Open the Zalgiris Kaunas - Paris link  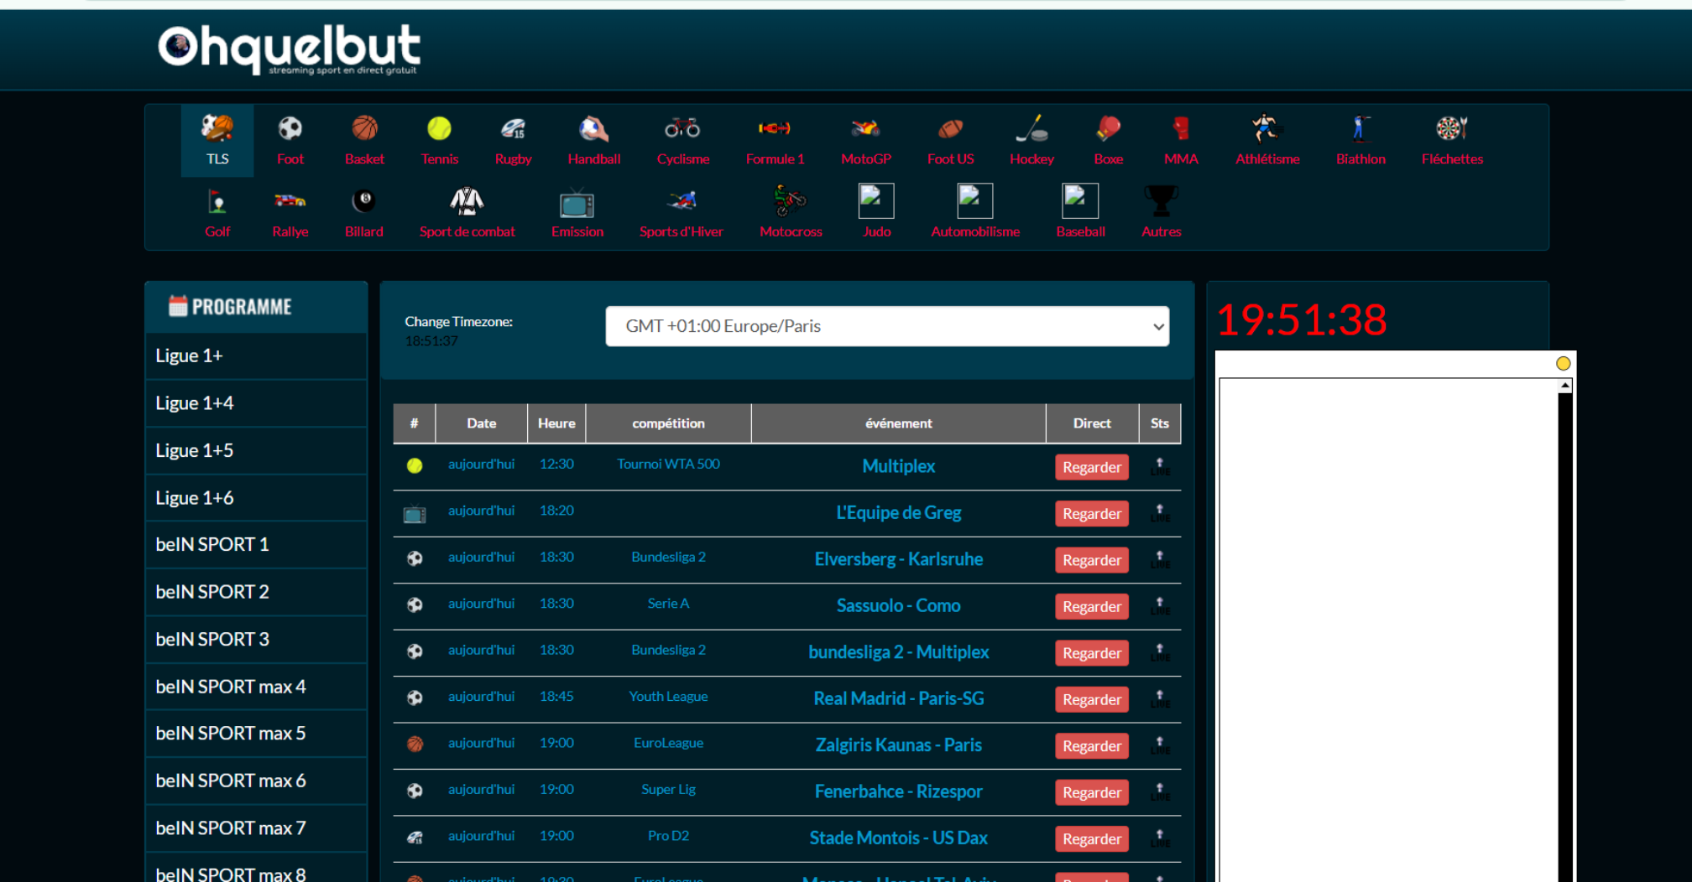tap(898, 745)
